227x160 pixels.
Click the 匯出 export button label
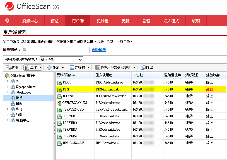pos(149,68)
